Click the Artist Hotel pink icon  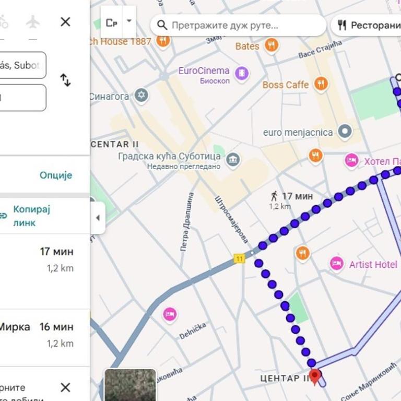pyautogui.click(x=337, y=264)
